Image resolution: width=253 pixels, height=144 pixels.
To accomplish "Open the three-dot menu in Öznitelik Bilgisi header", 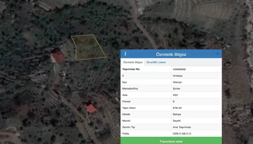I will (x=125, y=54).
